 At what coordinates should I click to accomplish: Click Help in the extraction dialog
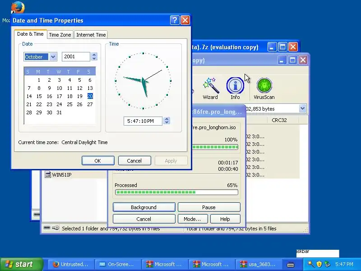tap(225, 219)
